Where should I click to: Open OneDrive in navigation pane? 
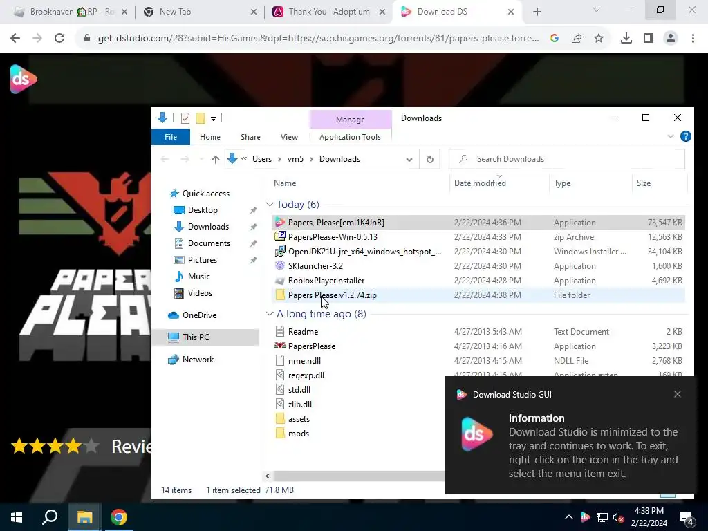(199, 315)
